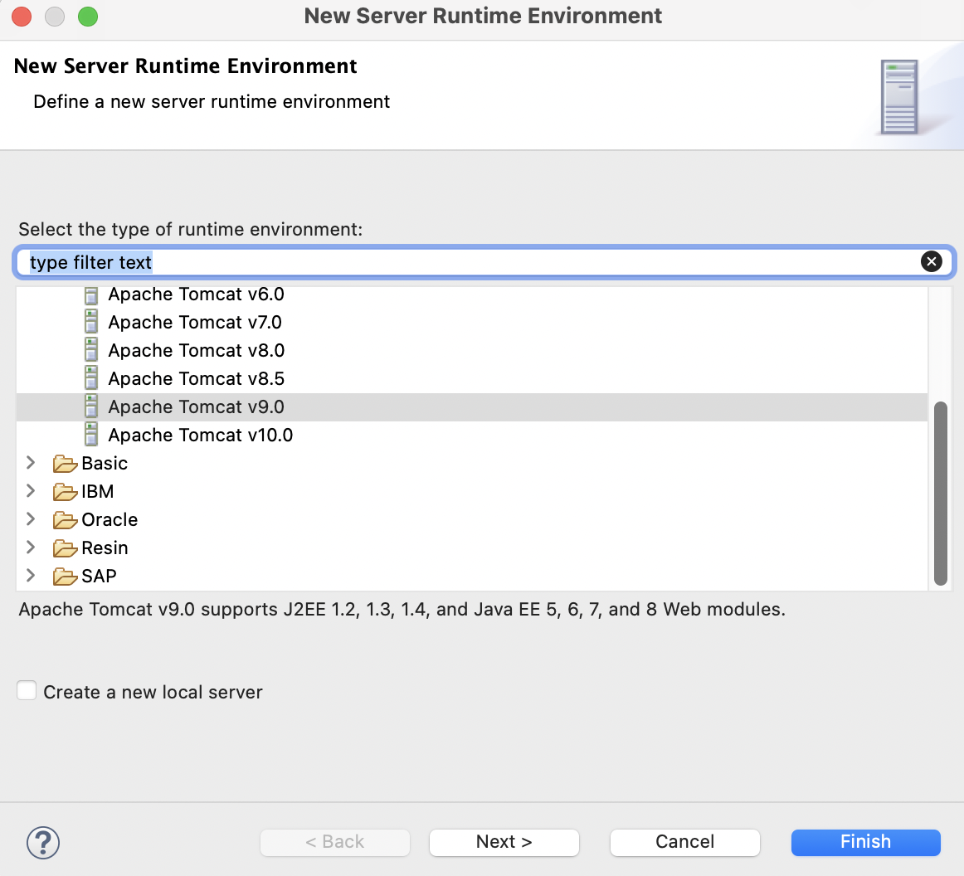Click the Oracle folder icon

(65, 520)
